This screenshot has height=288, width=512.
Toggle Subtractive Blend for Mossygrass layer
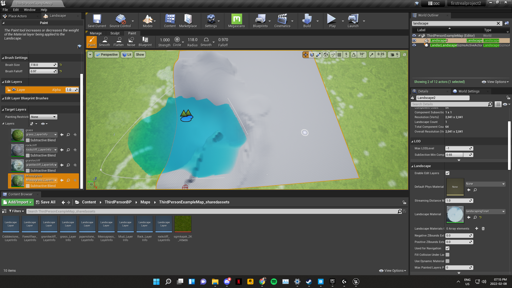tap(28, 186)
